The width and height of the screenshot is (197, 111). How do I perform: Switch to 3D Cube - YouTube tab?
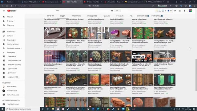point(93,2)
